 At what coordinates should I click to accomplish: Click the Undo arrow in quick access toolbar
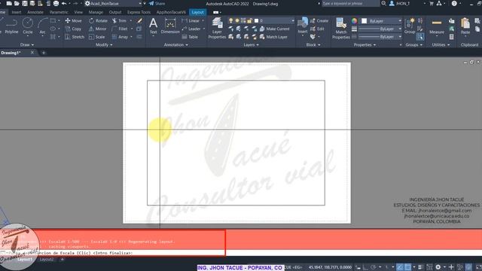click(x=64, y=3)
